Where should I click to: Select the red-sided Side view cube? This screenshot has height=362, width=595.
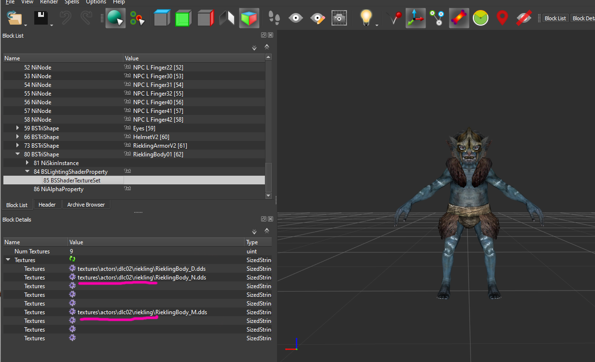[205, 18]
